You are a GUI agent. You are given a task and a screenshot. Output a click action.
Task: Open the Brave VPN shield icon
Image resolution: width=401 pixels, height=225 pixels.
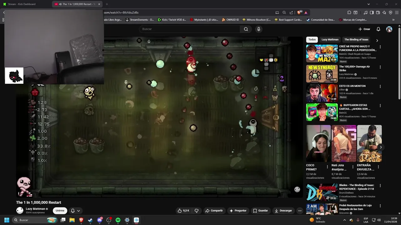(391, 12)
